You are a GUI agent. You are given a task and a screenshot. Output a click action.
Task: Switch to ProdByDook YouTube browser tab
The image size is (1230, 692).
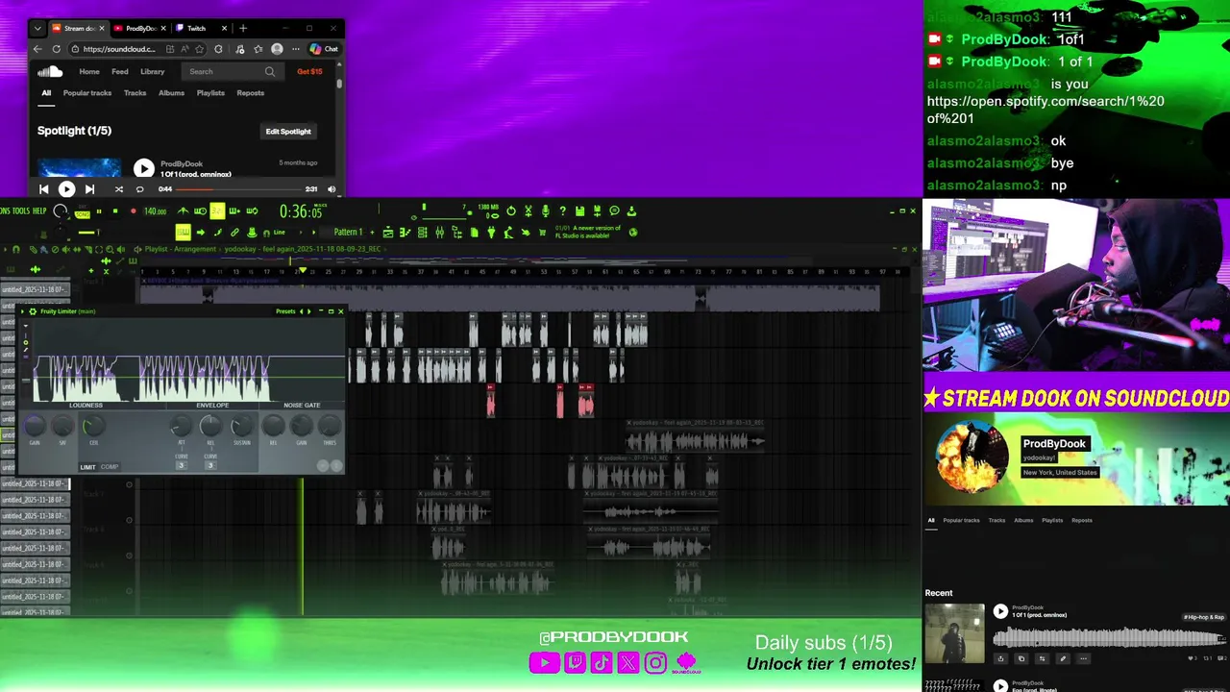click(141, 28)
